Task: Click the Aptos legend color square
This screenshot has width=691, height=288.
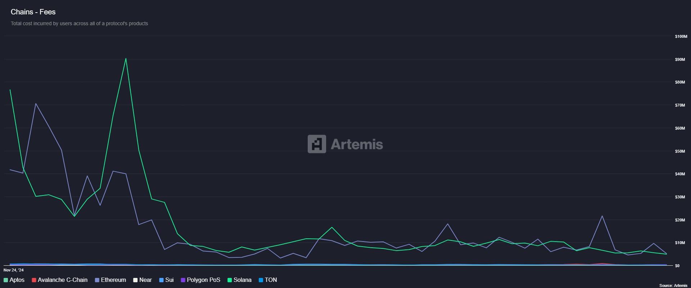Action: pos(6,280)
